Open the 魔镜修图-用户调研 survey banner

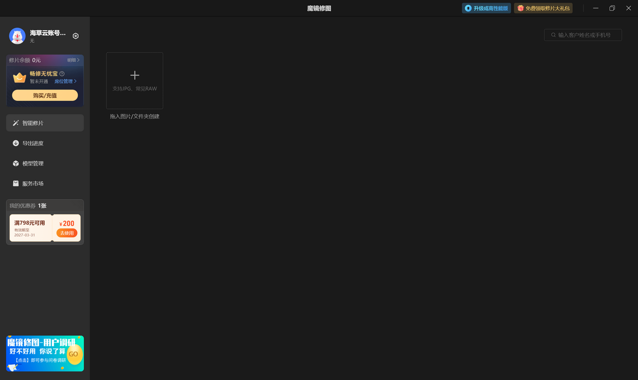tap(45, 354)
